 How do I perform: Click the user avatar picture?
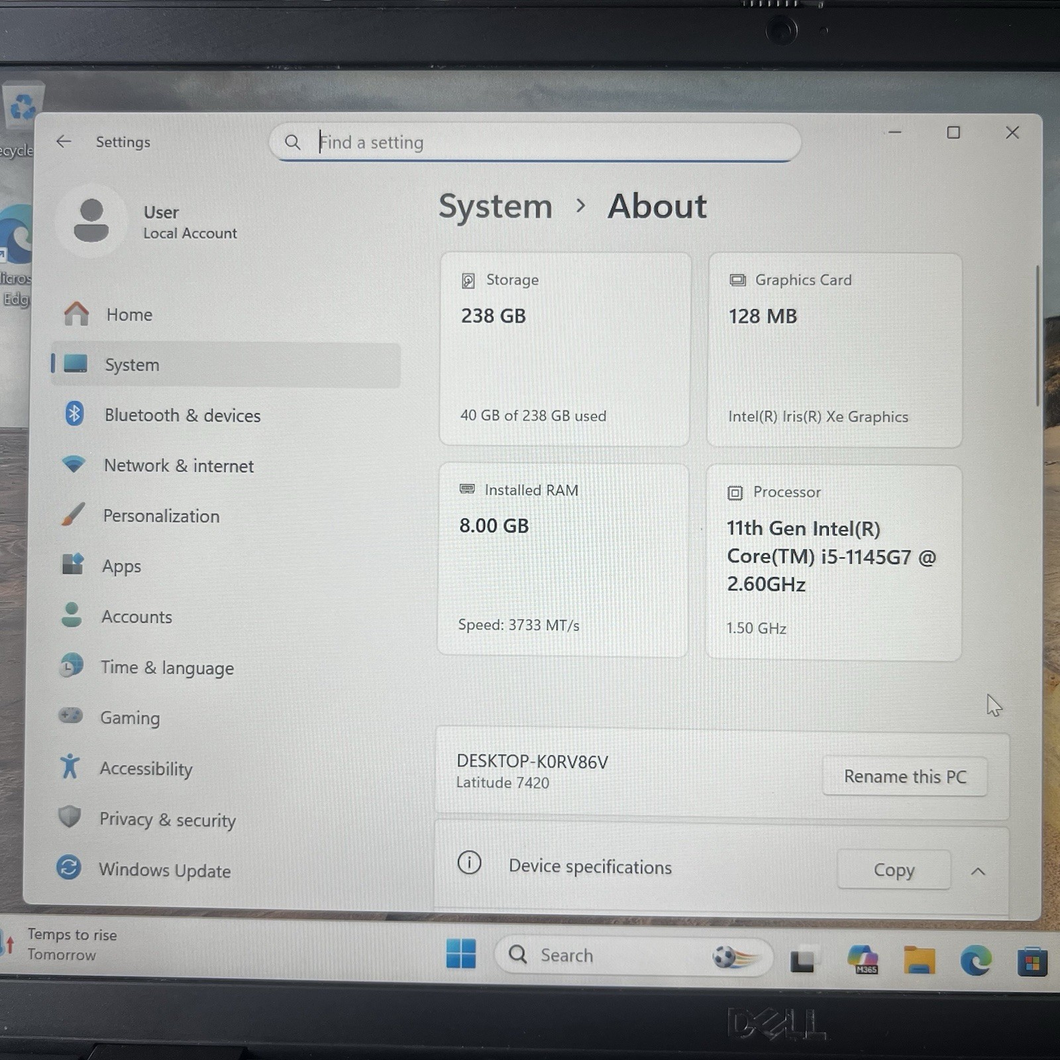(x=91, y=221)
